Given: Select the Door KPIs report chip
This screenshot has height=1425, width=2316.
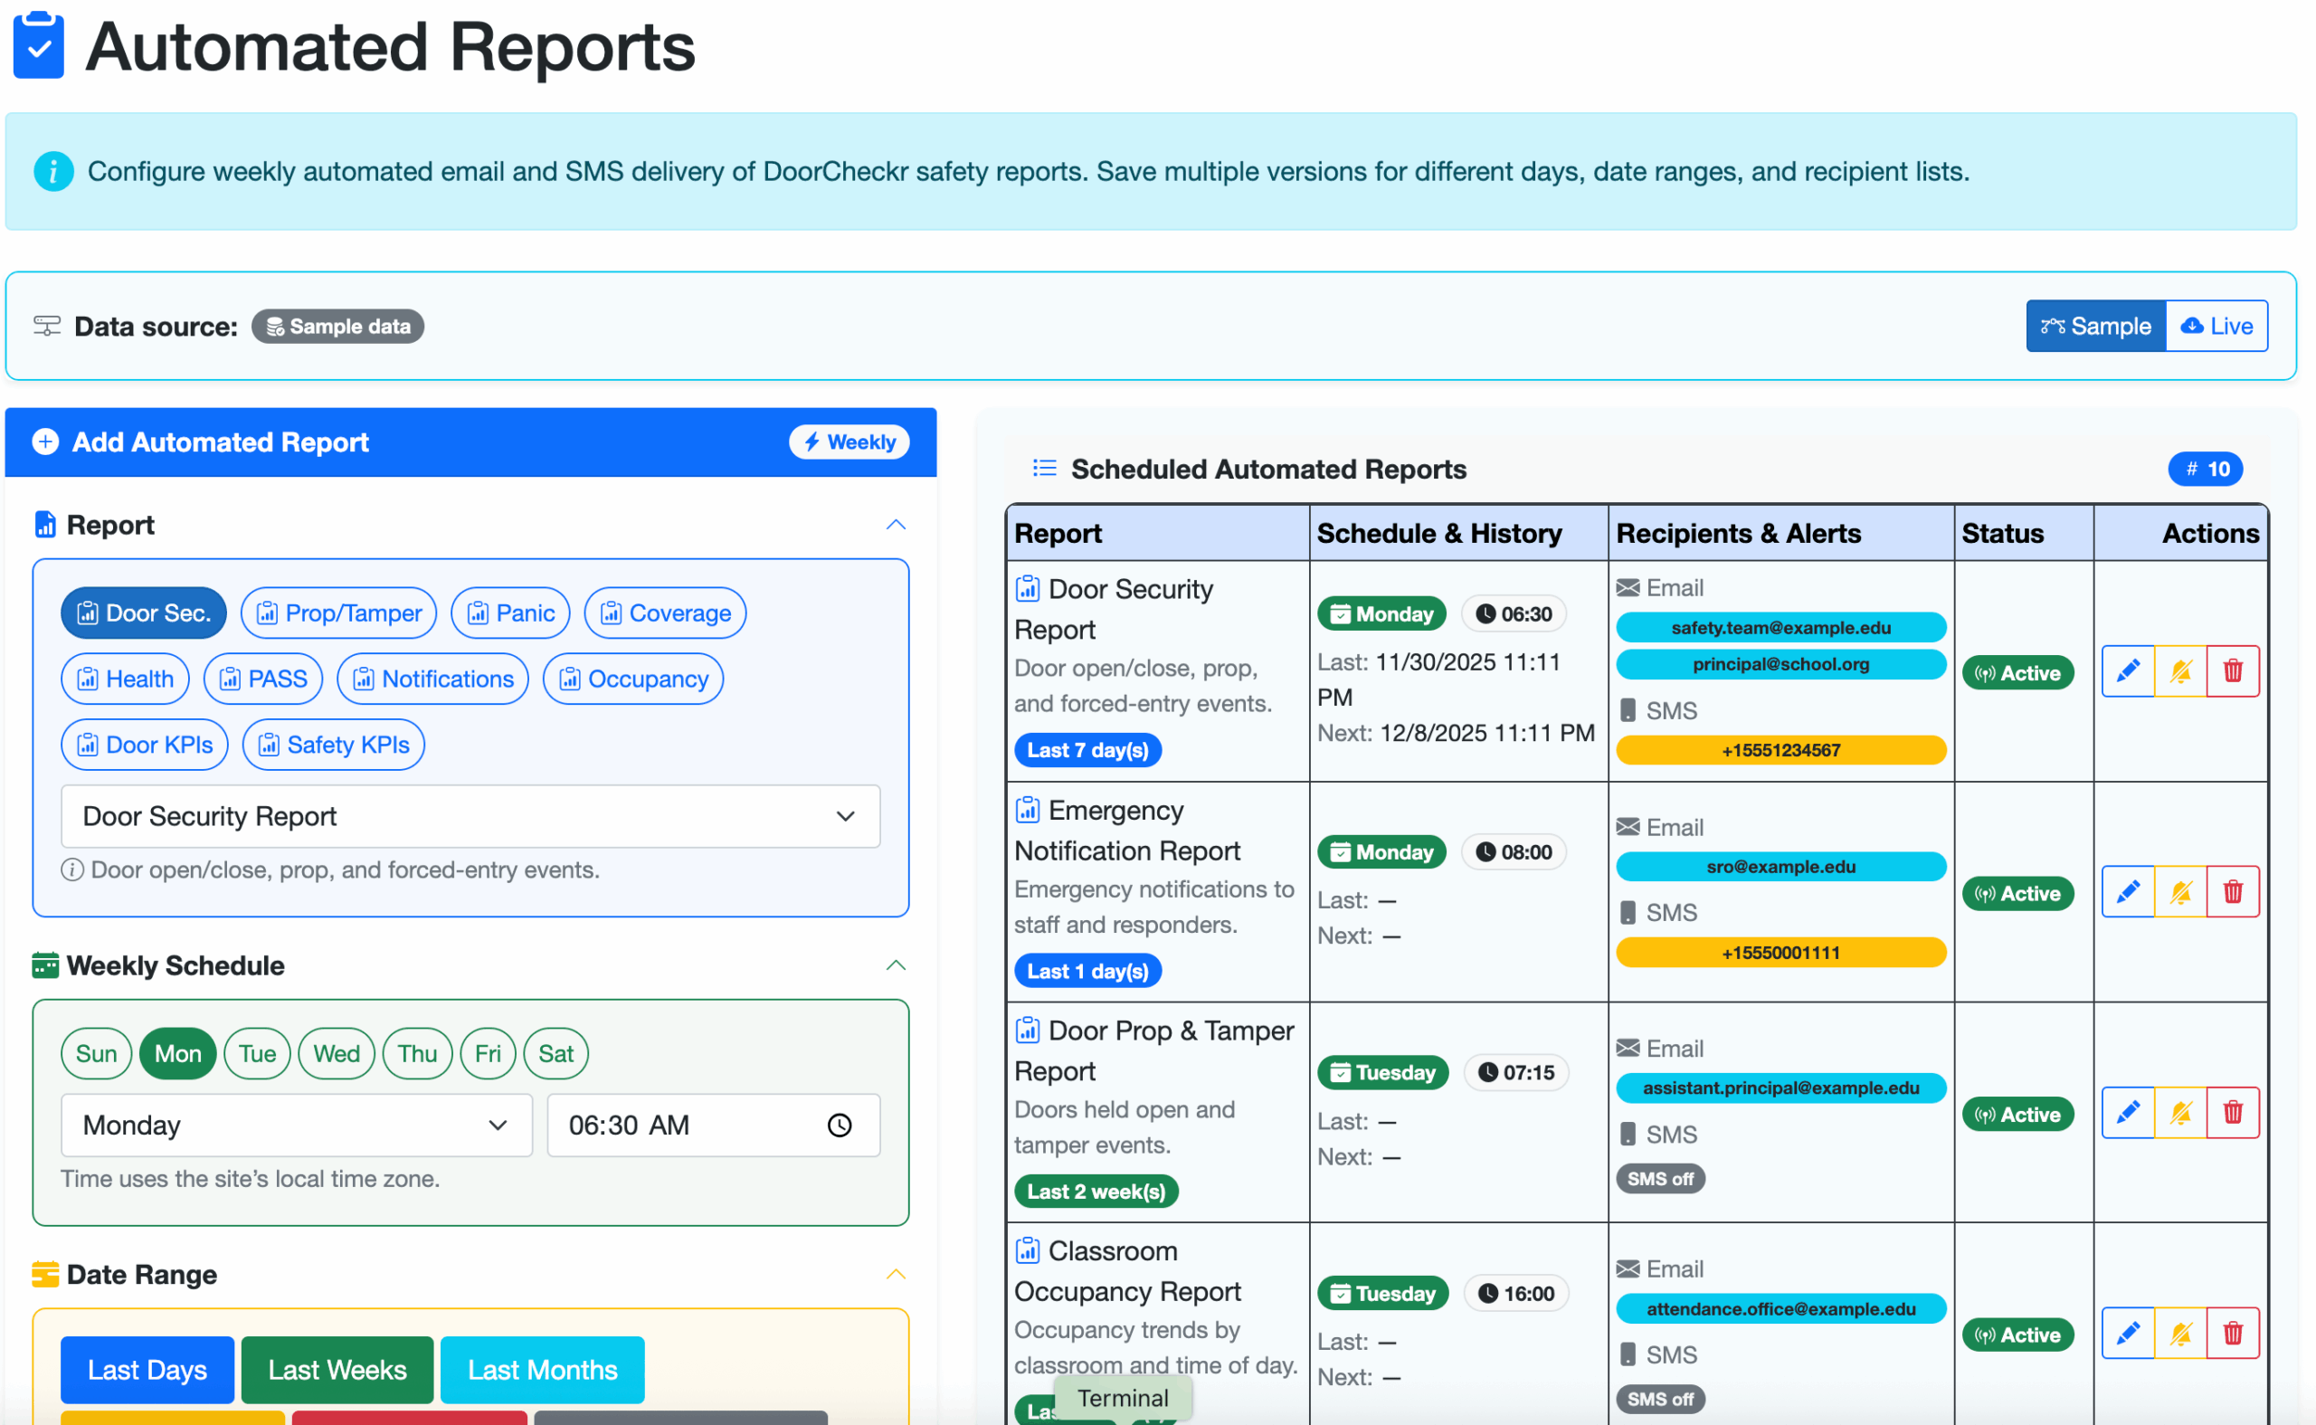Looking at the screenshot, I should [145, 746].
